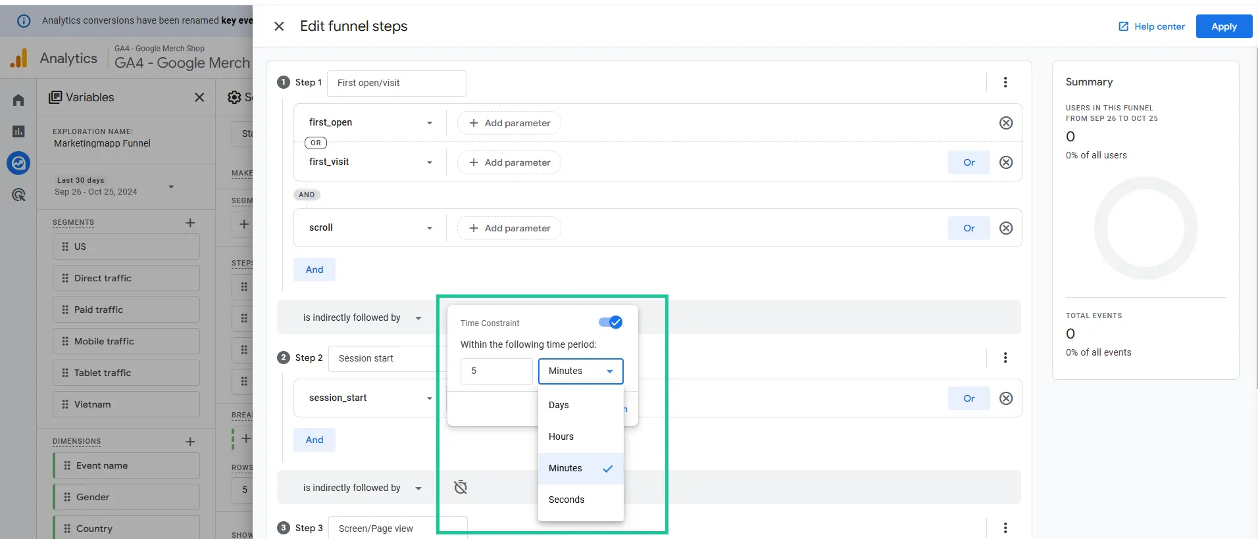Open Reports icon in left sidebar
Image resolution: width=1258 pixels, height=539 pixels.
point(18,131)
